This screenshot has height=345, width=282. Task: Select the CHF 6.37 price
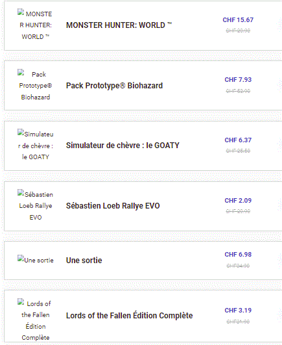[x=238, y=140]
